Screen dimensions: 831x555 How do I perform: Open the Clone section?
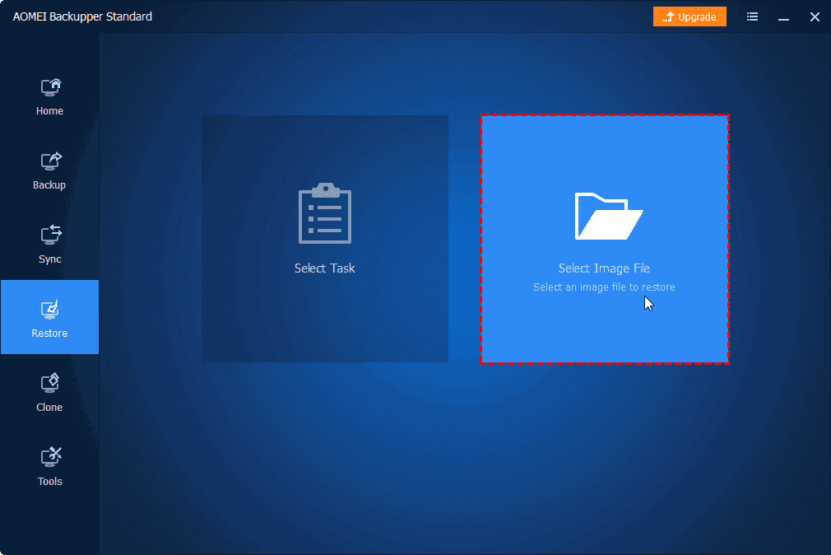(x=50, y=393)
